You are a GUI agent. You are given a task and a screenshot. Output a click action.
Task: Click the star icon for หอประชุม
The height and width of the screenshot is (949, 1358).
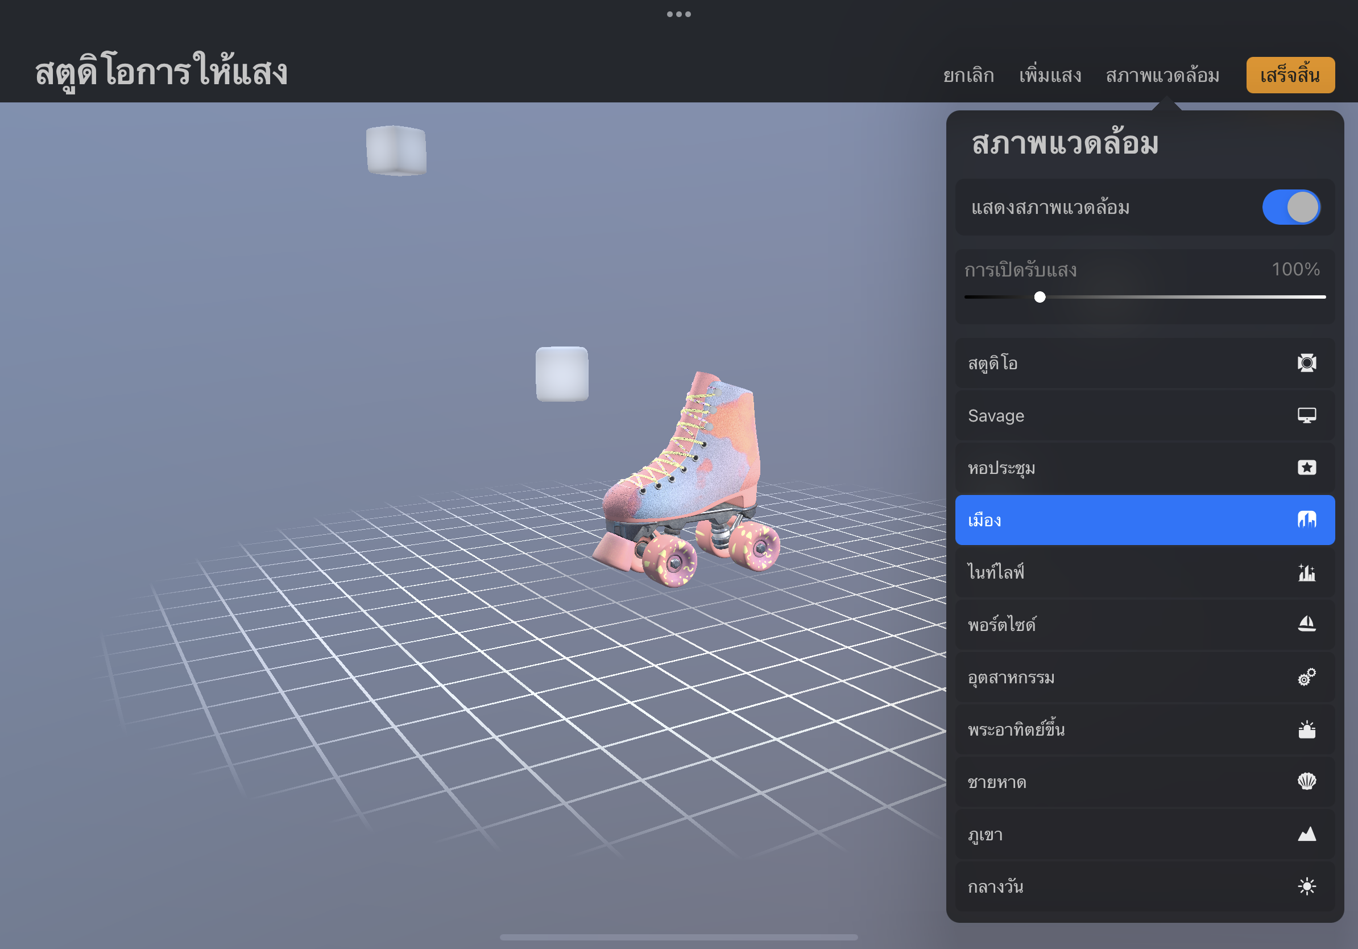click(x=1306, y=468)
